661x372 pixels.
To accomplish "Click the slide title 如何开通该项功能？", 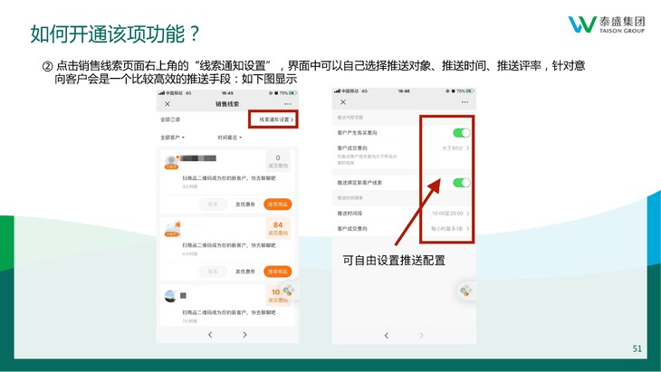I will click(115, 33).
